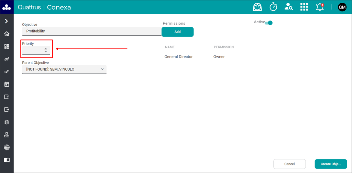This screenshot has height=173, width=352.
Task: Open the stopwatch timer icon in header
Action: [273, 7]
